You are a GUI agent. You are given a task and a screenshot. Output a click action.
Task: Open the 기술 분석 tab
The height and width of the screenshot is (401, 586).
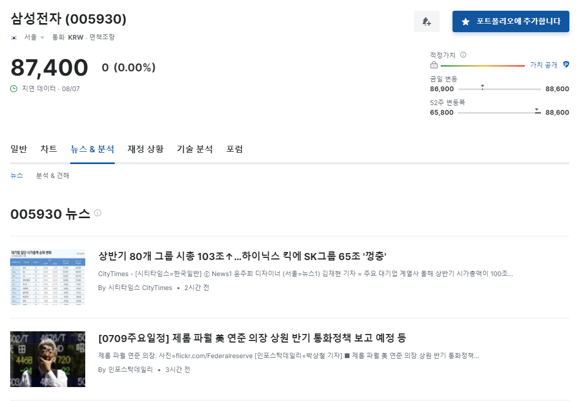click(195, 149)
